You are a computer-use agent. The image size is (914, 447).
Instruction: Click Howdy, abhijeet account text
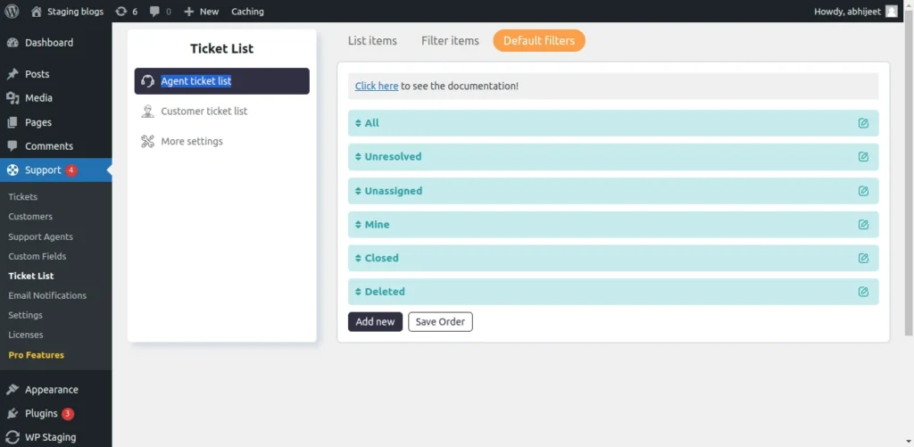847,11
